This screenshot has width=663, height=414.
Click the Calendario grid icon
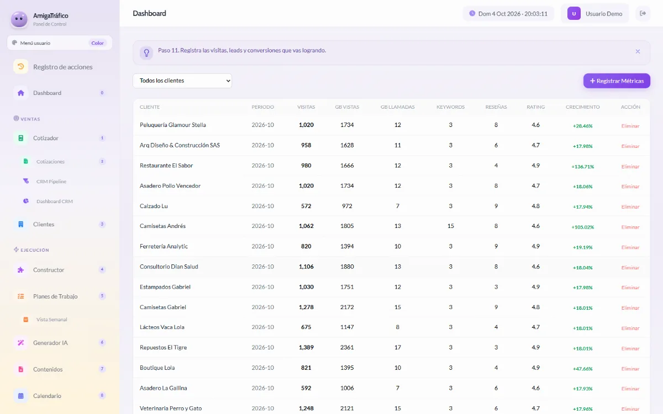21,395
